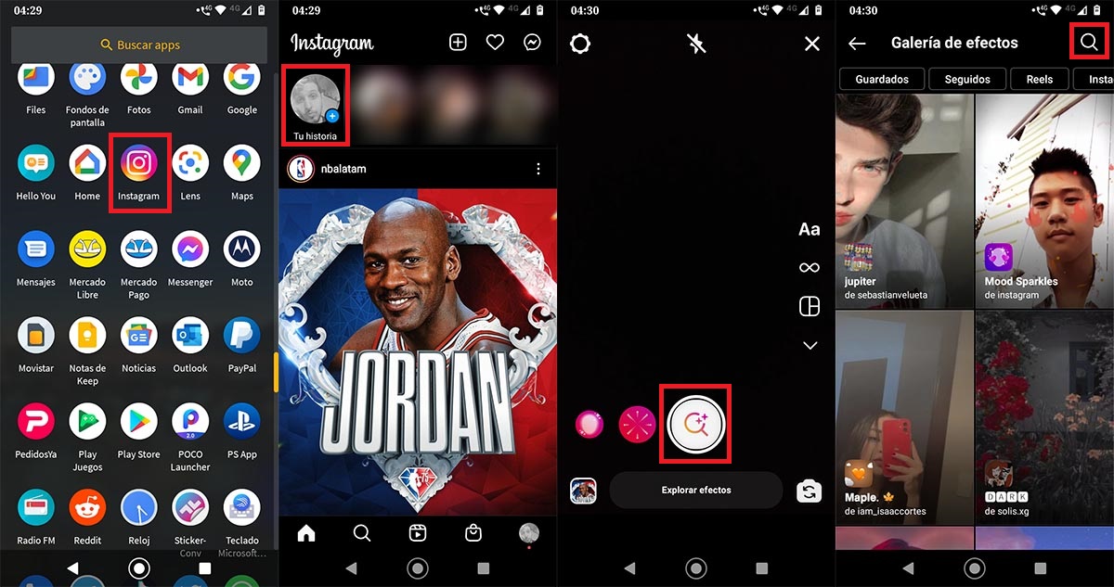
Task: Open the jupiter effect preview
Action: click(905, 201)
